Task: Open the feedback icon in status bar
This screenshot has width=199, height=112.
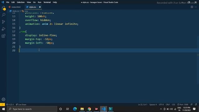Action: (x=192, y=105)
